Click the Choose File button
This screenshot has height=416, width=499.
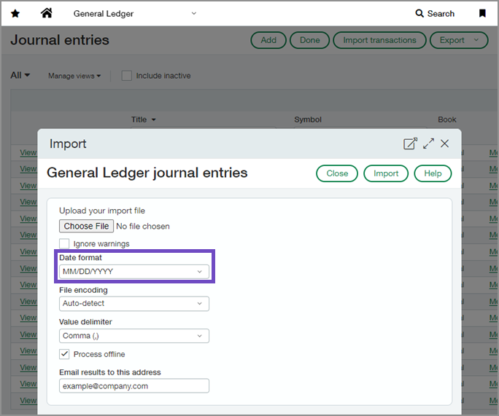click(x=86, y=227)
